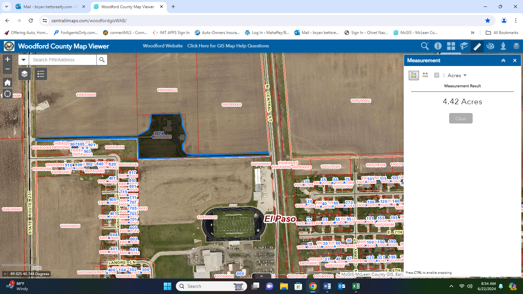This screenshot has height=294, width=523.
Task: Close the Measurement panel
Action: tap(515, 60)
